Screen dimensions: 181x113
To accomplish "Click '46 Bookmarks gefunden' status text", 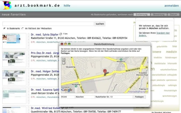I will click(103, 15).
